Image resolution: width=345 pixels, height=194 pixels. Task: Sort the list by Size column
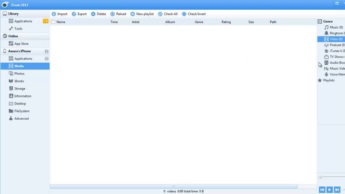pyautogui.click(x=251, y=22)
